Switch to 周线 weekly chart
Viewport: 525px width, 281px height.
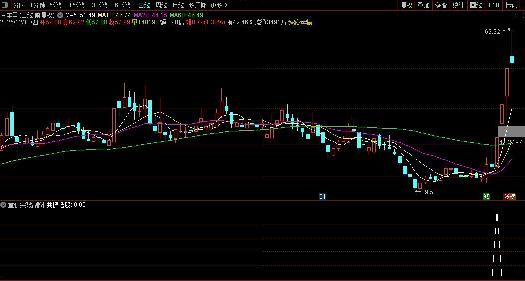tap(161, 5)
